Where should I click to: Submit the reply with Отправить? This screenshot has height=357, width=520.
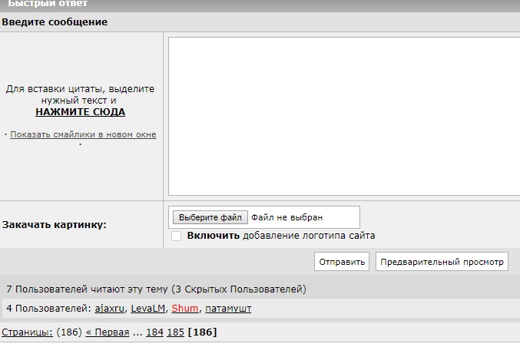[x=342, y=262]
